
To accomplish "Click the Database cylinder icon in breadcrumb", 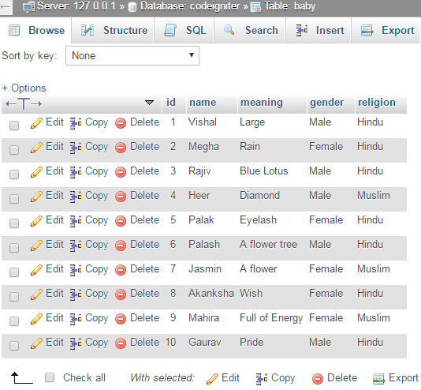I will click(132, 7).
